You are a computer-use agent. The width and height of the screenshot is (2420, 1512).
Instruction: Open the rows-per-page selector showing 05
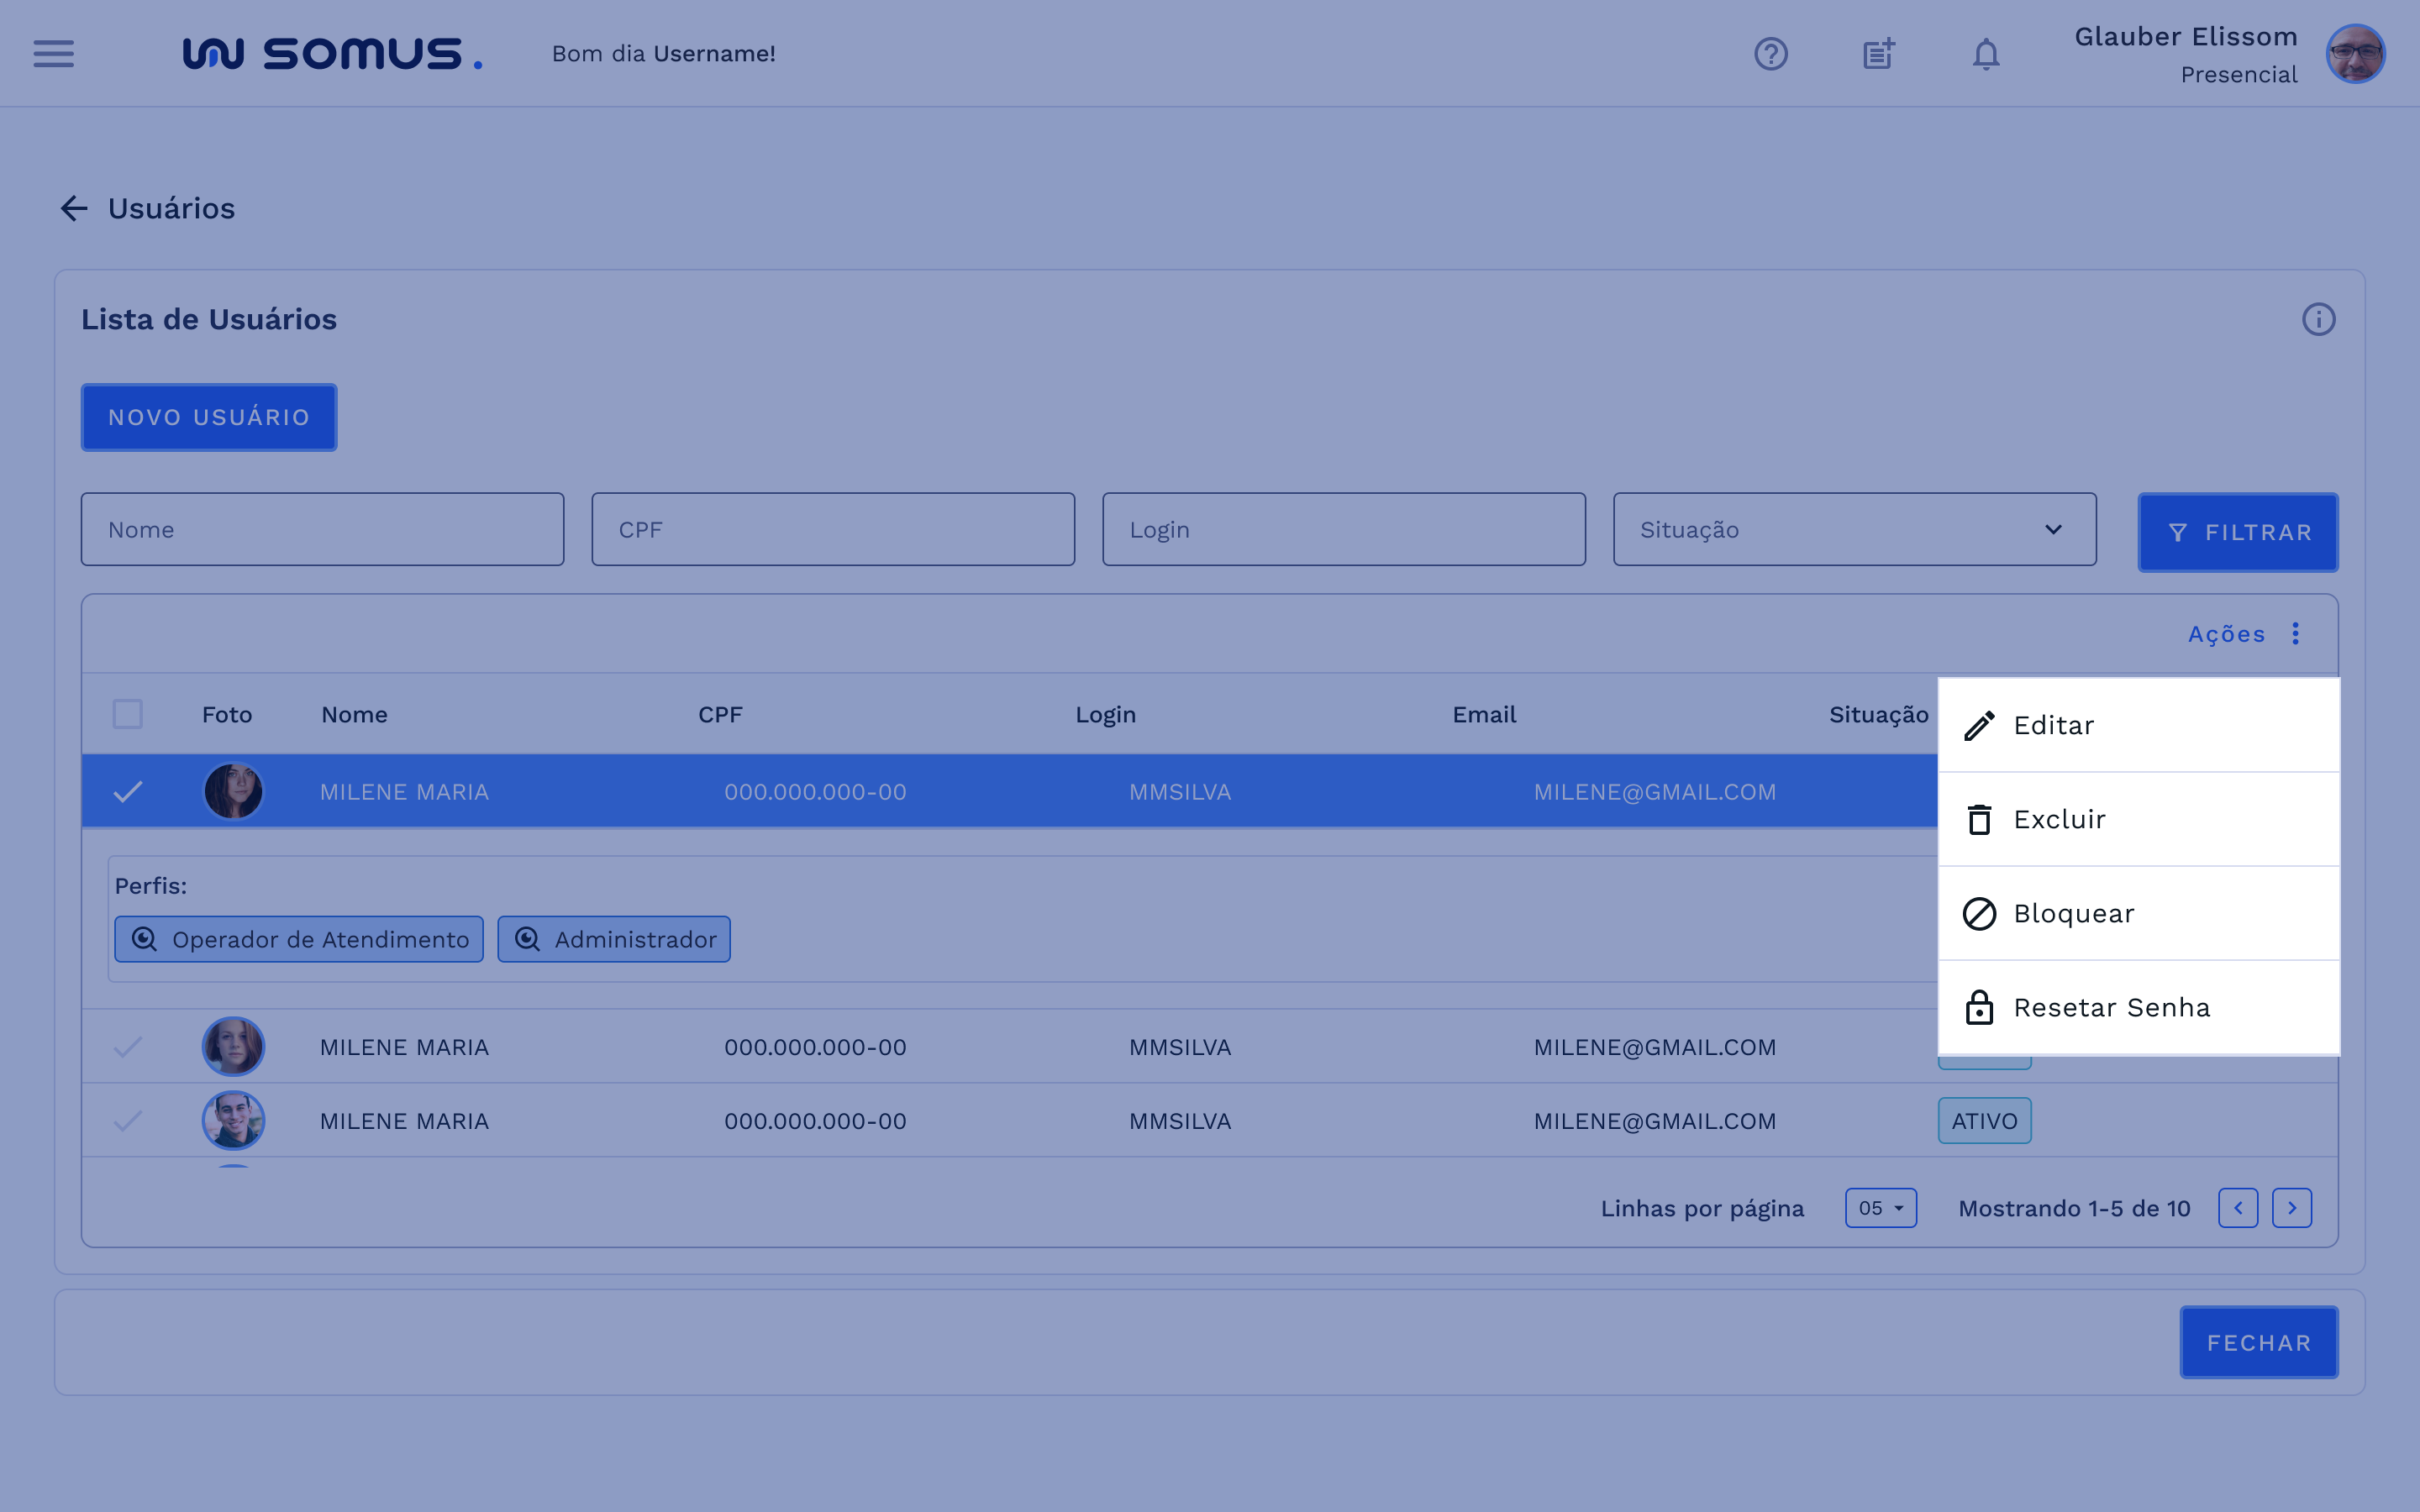(1880, 1207)
